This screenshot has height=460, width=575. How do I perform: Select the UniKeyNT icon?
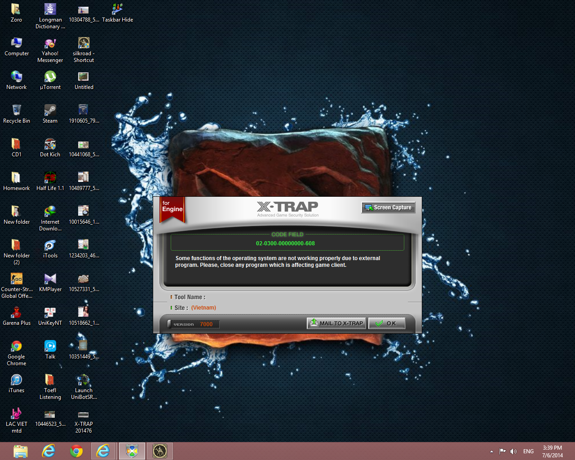click(x=50, y=316)
